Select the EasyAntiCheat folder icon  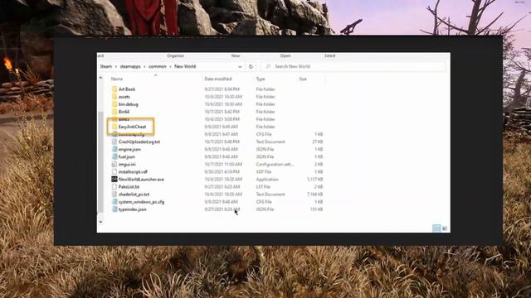(x=114, y=127)
